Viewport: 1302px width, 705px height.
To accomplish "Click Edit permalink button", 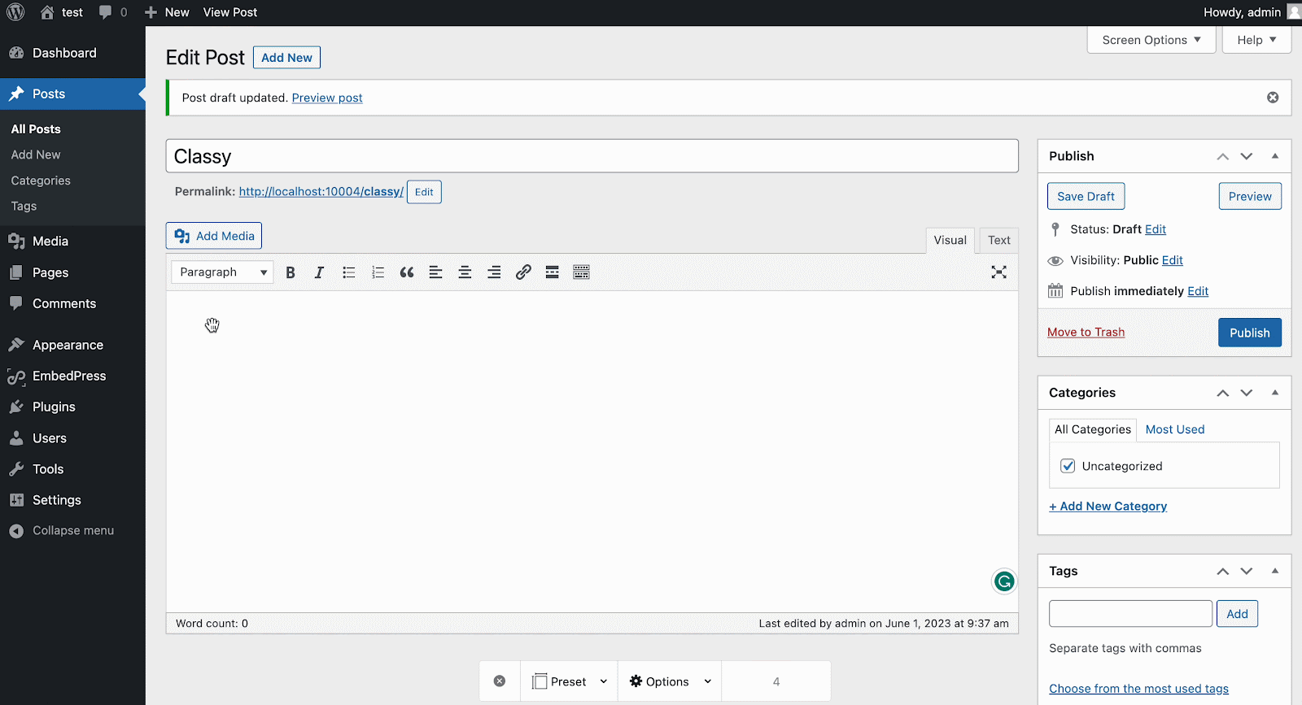I will 424,192.
